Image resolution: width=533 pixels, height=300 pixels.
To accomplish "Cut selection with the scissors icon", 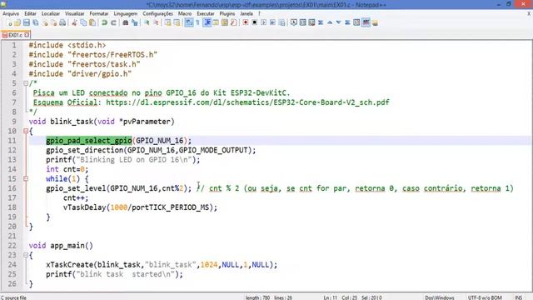I will pos(74,22).
